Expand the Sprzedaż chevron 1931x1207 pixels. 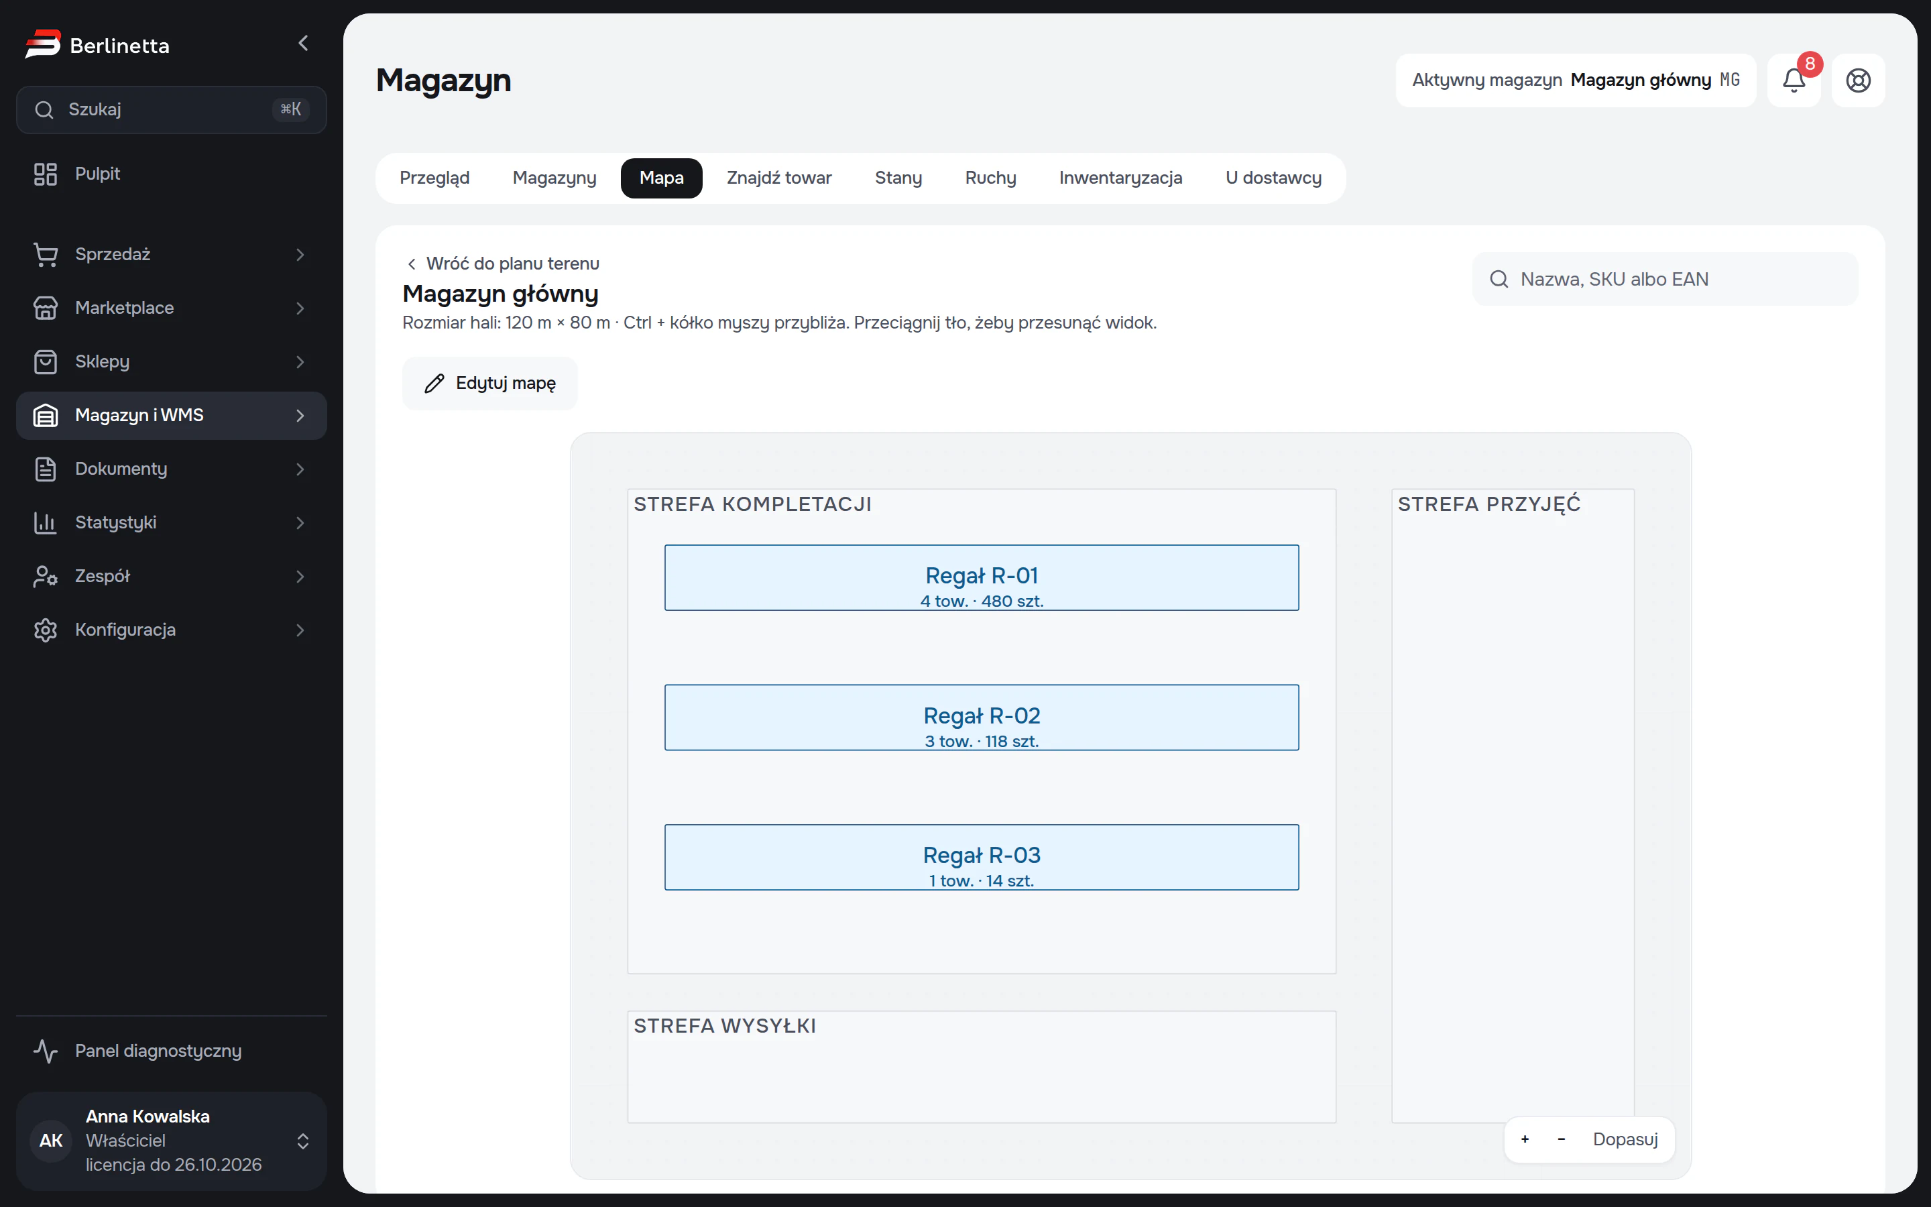300,255
